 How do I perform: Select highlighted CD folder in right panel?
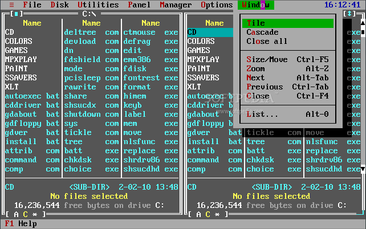click(x=210, y=32)
